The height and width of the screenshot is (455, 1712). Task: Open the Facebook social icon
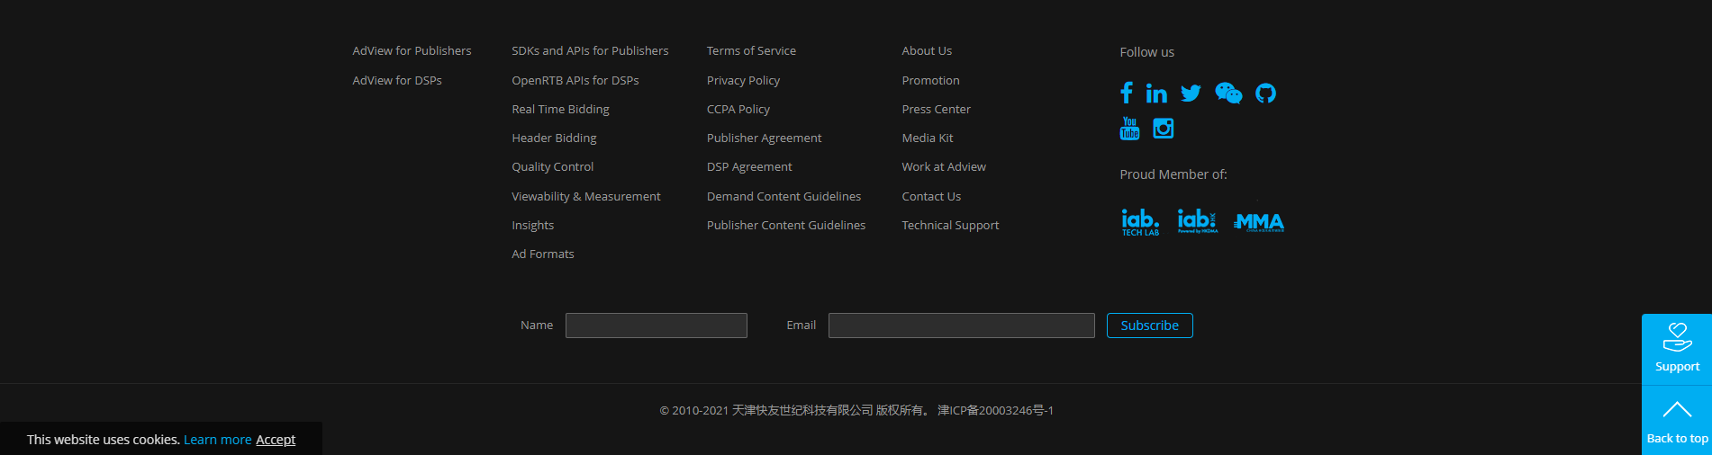[x=1126, y=93]
